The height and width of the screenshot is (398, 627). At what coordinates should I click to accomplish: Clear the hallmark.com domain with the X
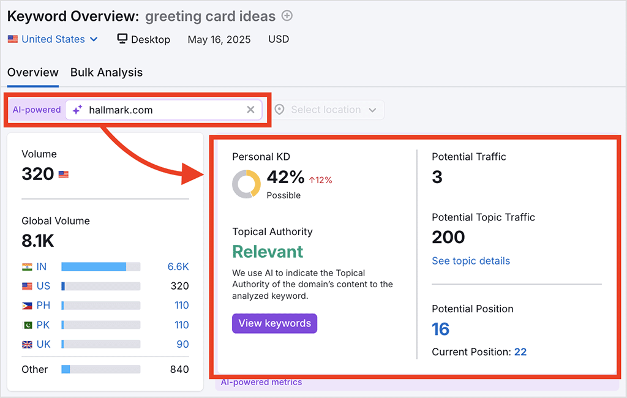(x=250, y=110)
